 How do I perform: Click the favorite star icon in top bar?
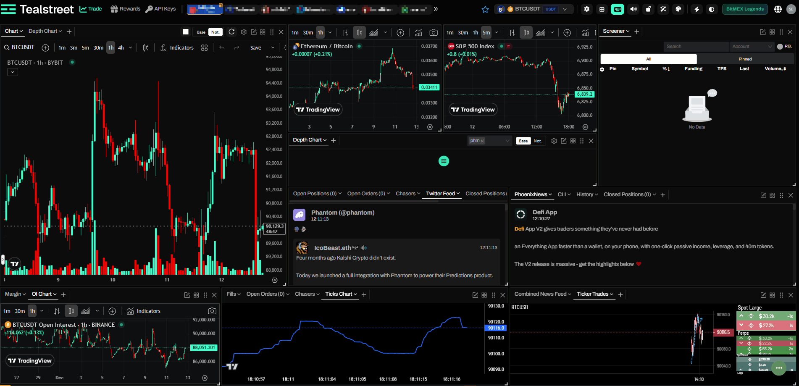(485, 9)
